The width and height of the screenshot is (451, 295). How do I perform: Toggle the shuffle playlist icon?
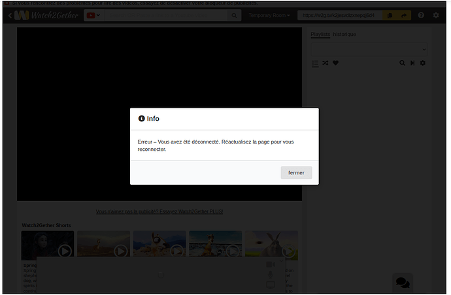326,63
